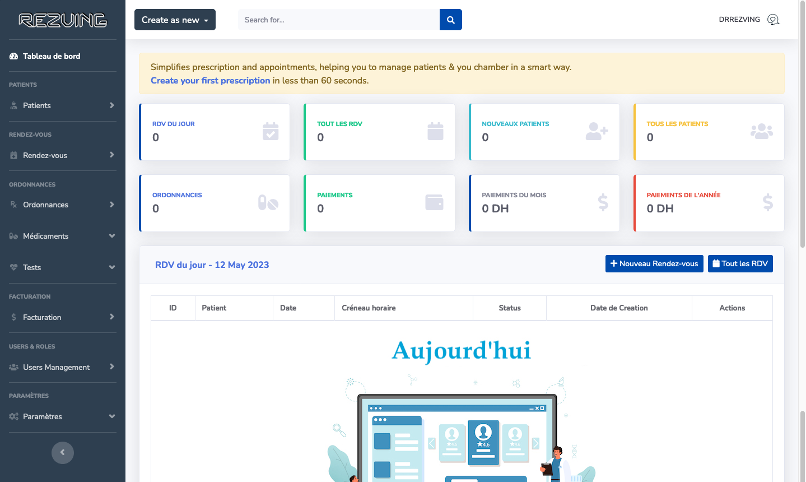
Task: Click the DRREZVING user avatar icon
Action: click(x=773, y=20)
